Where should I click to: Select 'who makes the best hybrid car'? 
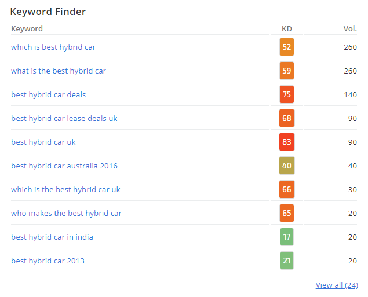[x=67, y=214]
